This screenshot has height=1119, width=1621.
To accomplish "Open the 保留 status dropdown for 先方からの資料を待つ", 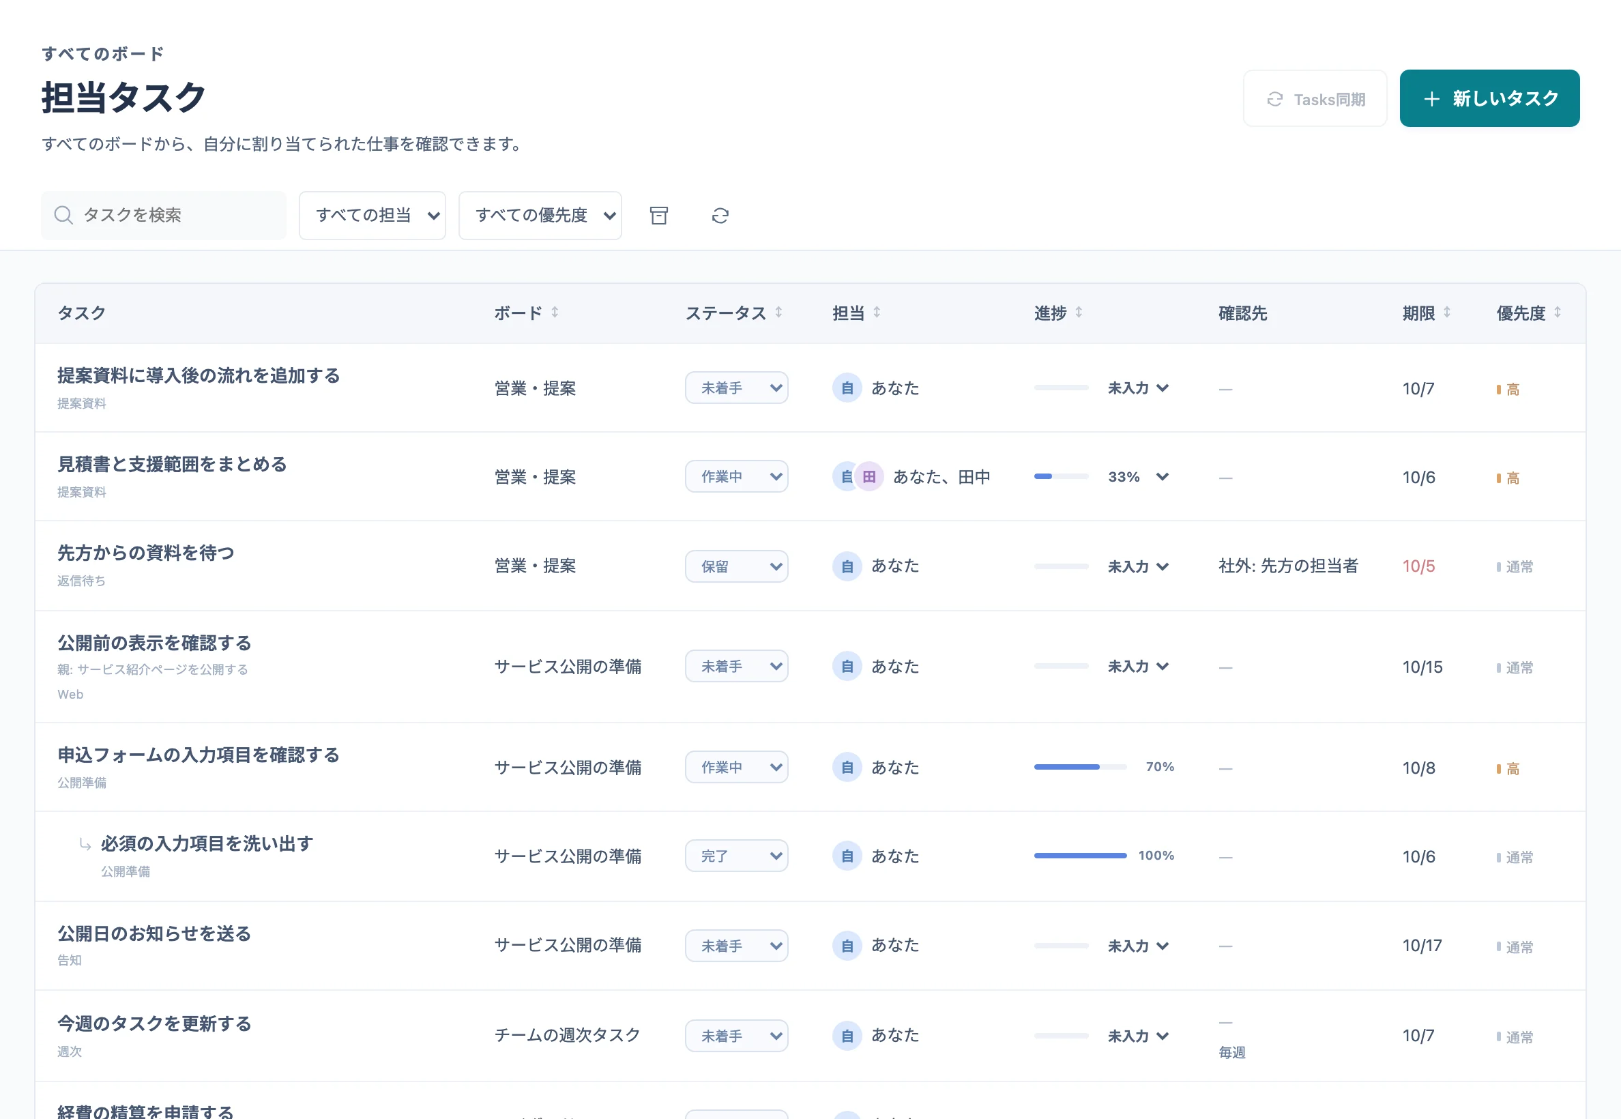I will pos(736,566).
